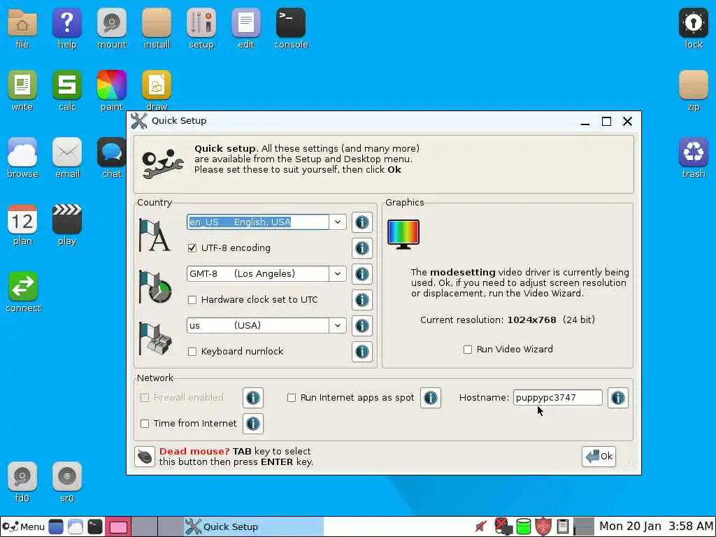Click the green storage tray icon

(523, 527)
